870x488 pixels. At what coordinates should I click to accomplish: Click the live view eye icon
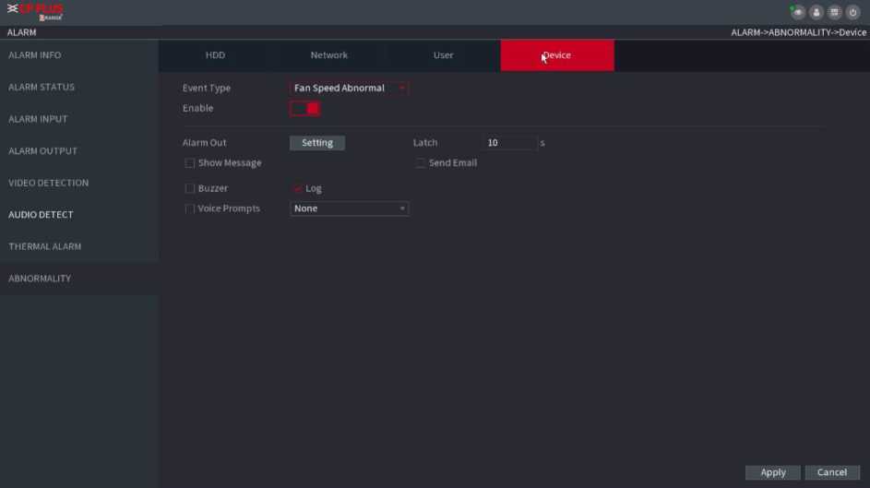798,12
